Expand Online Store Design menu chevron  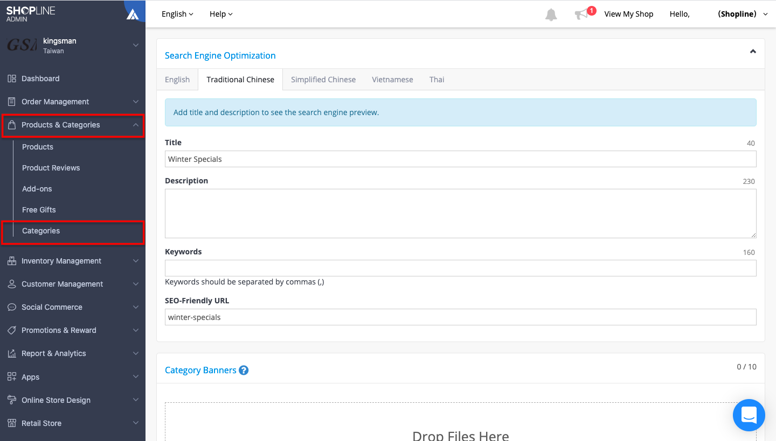tap(136, 400)
